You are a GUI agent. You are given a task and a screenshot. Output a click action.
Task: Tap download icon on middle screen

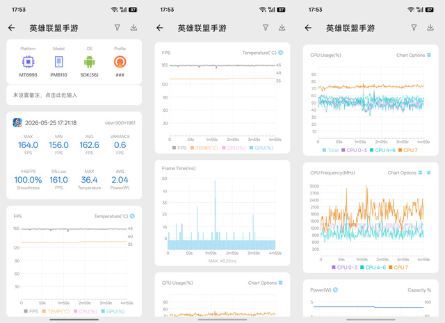click(282, 28)
